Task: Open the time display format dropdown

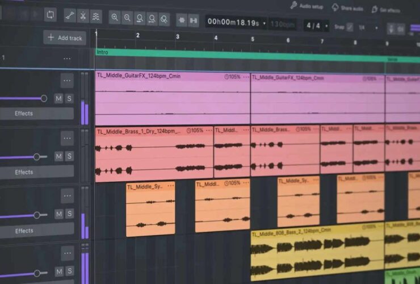Action: 264,24
